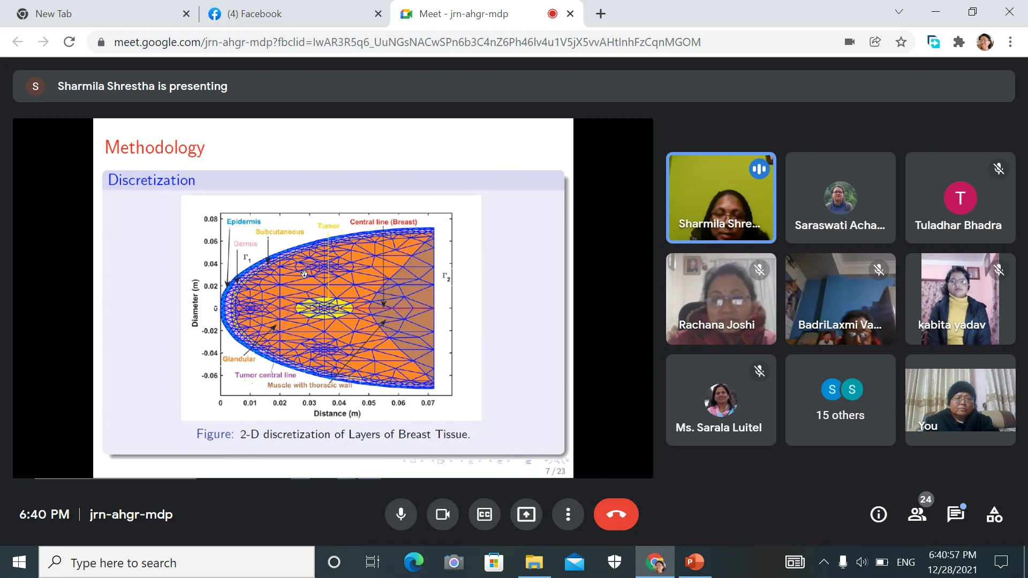Open meeting details info icon
The width and height of the screenshot is (1028, 578).
click(x=879, y=514)
